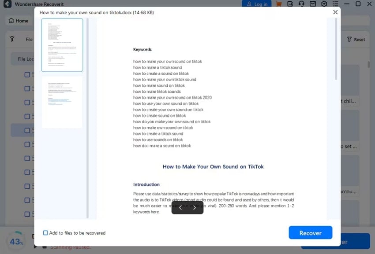The width and height of the screenshot is (375, 254).
Task: Click line 'how do i make a sound on tiktok'
Action: coord(162,146)
